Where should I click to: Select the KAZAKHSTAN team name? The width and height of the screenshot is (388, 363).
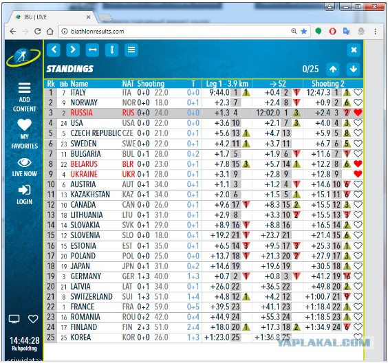[90, 195]
